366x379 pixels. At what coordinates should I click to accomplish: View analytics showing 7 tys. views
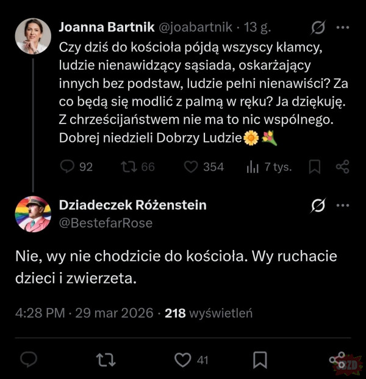pos(253,166)
